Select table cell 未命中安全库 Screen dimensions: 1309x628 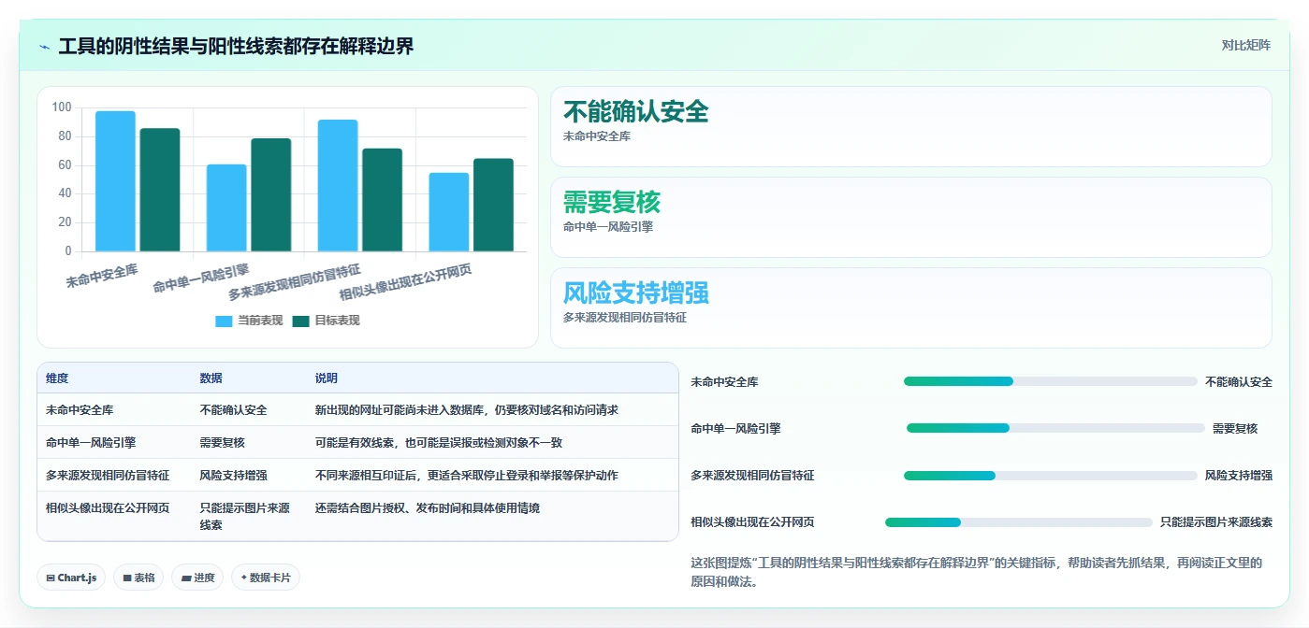tap(80, 409)
